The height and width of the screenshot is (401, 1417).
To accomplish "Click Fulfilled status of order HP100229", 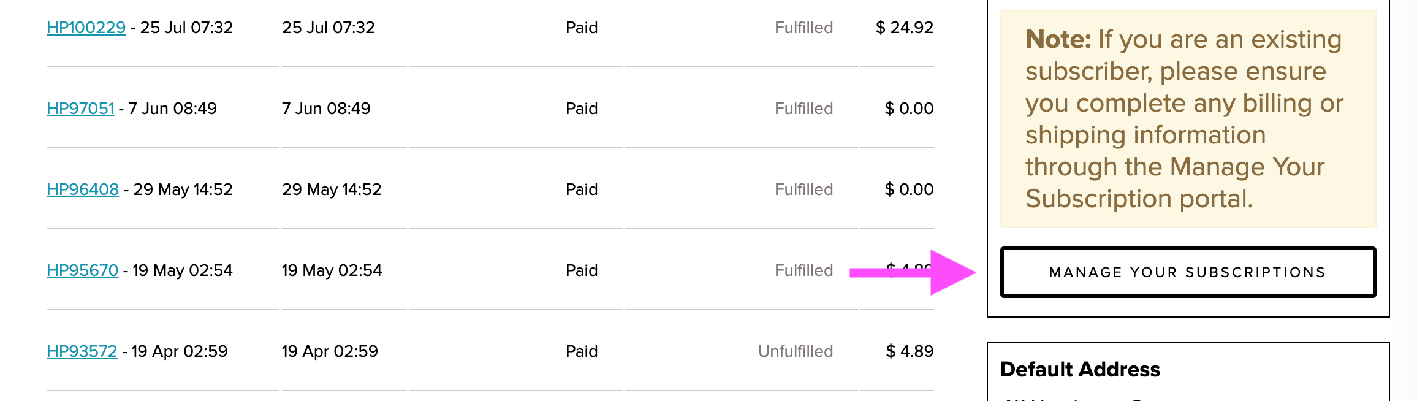I will click(803, 28).
